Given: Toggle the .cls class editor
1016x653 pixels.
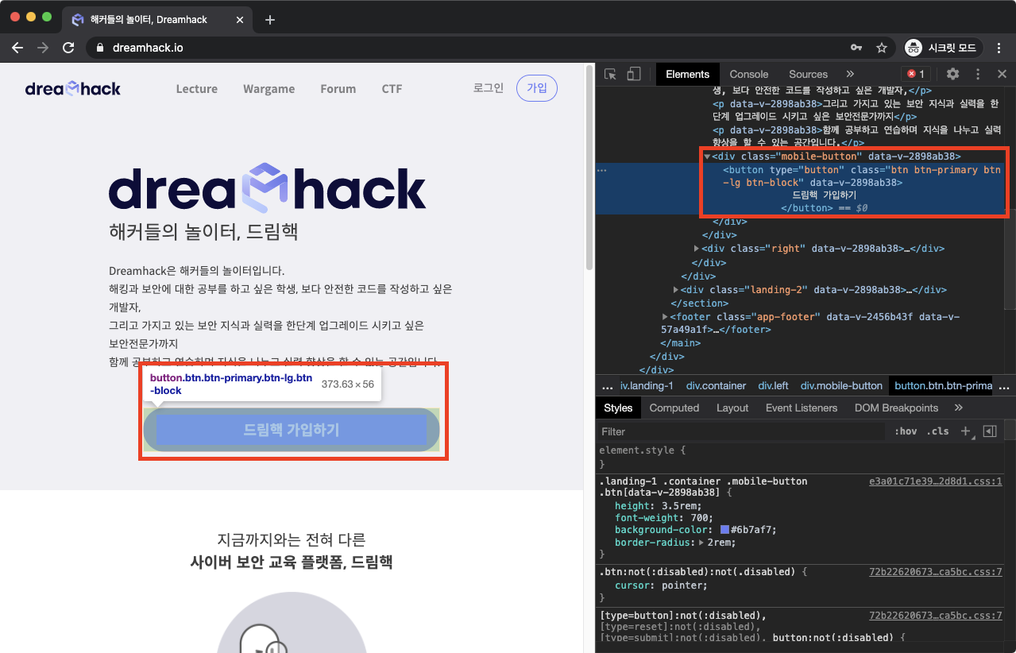Looking at the screenshot, I should [938, 431].
